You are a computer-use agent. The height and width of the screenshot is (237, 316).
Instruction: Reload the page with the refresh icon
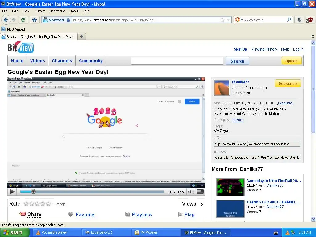click(x=23, y=20)
